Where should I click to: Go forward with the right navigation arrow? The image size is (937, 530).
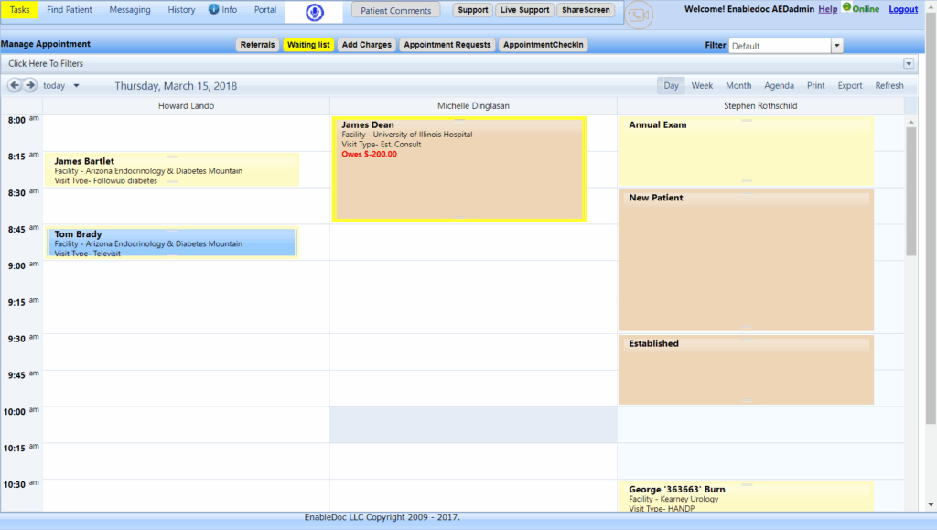point(30,84)
